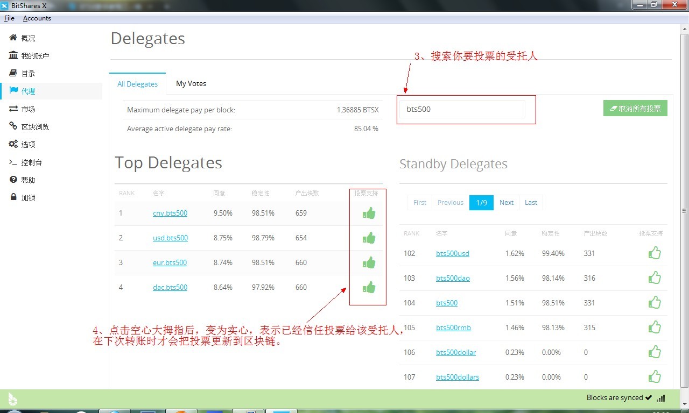This screenshot has height=413, width=689.
Task: Click the 'Blocks are synced' status text
Action: 615,398
